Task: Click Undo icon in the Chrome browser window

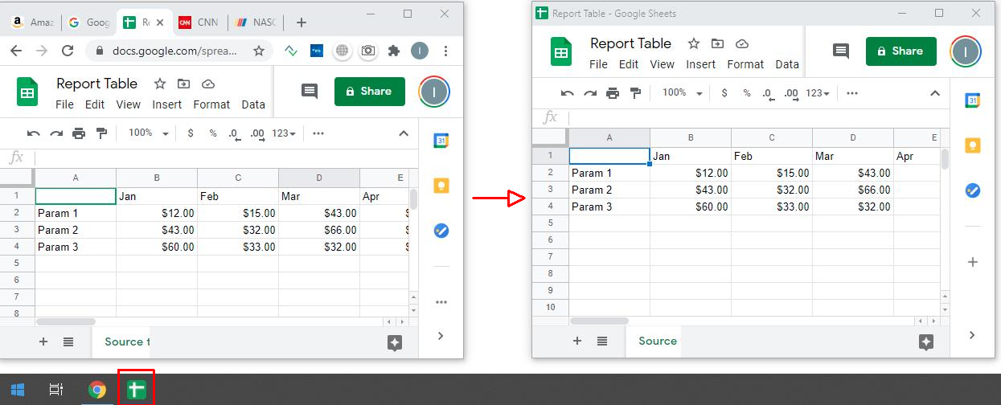Action: pos(33,133)
